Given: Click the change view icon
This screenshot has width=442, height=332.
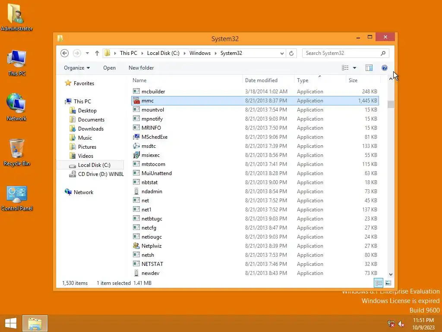Looking at the screenshot, I should coord(345,68).
